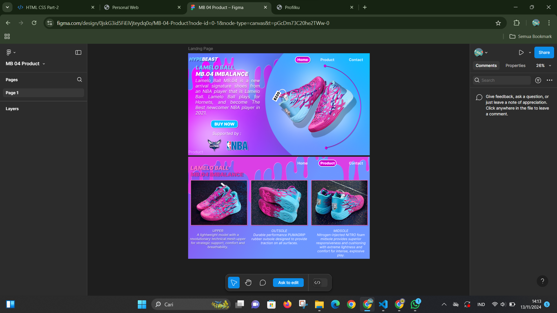The image size is (557, 313).
Task: Open comments more options ellipsis
Action: click(549, 80)
